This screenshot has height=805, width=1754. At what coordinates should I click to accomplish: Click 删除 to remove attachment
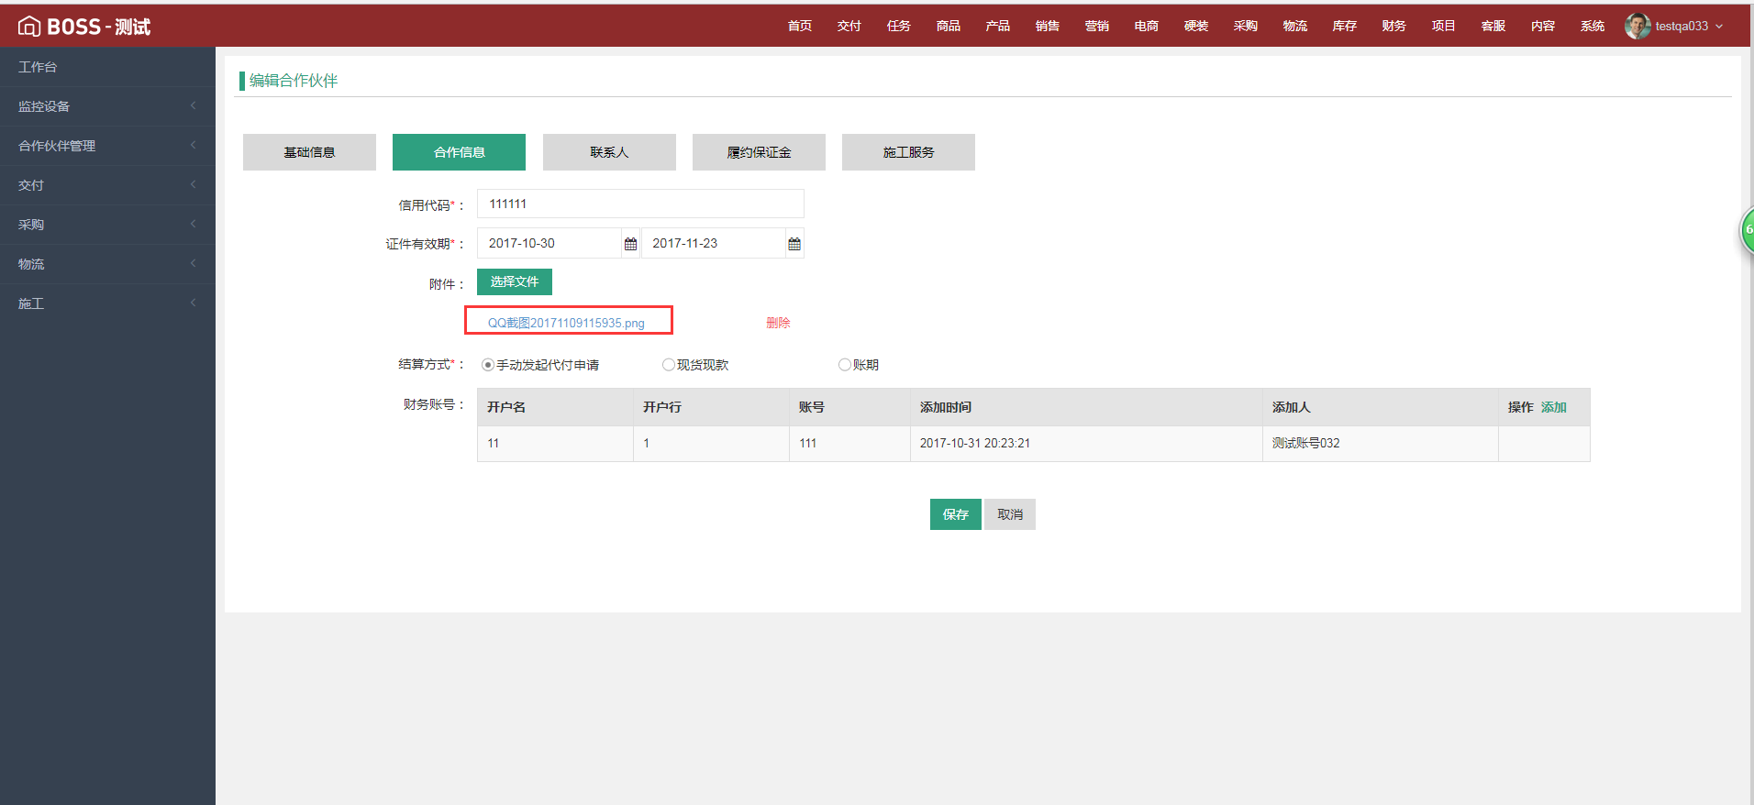[778, 323]
